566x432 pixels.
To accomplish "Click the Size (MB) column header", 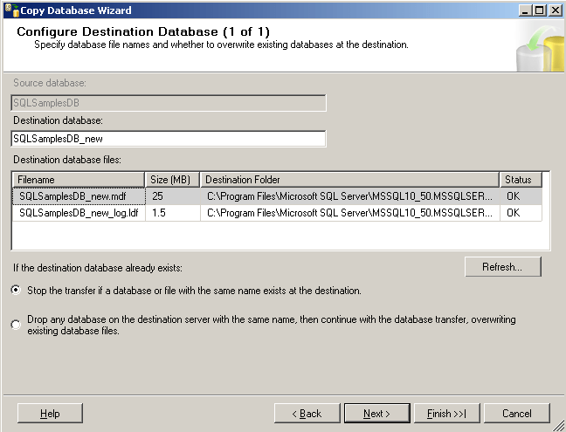I will (x=172, y=180).
